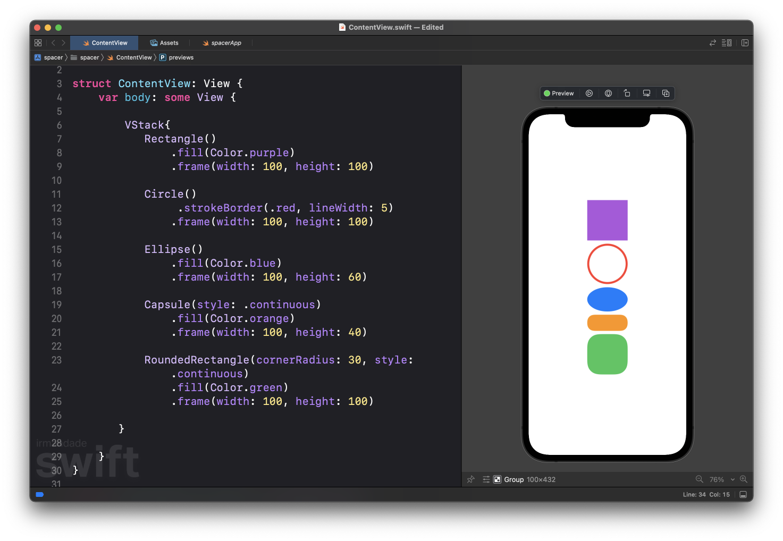Image resolution: width=783 pixels, height=541 pixels.
Task: Switch to the Assets tab
Action: pos(164,43)
